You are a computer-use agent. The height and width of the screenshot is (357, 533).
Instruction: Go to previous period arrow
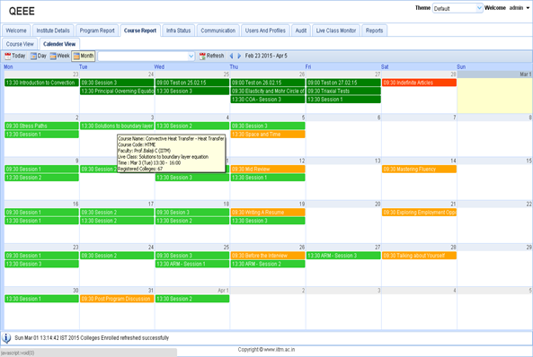coord(231,56)
